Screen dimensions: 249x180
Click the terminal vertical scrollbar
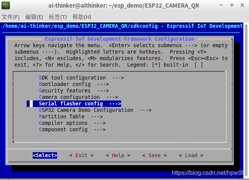pos(246,100)
